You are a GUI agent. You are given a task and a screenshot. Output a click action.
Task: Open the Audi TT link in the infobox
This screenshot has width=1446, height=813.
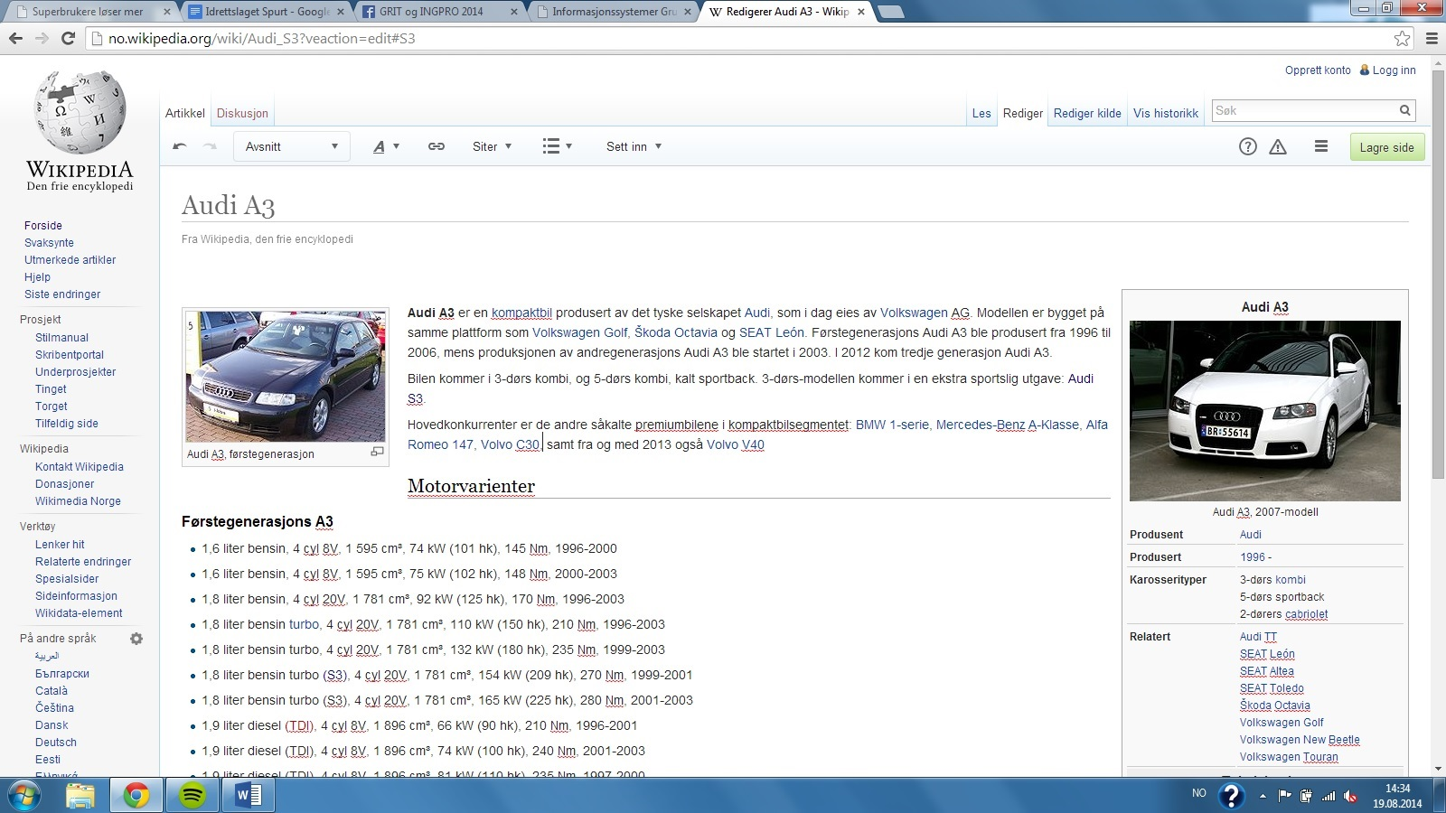click(x=1258, y=636)
